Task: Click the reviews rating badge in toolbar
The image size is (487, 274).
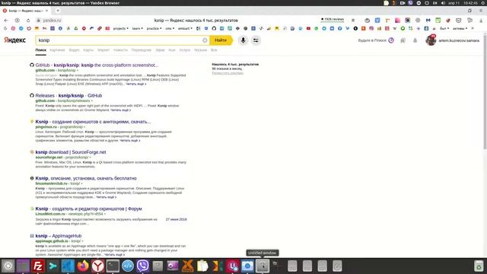Action: [x=332, y=19]
